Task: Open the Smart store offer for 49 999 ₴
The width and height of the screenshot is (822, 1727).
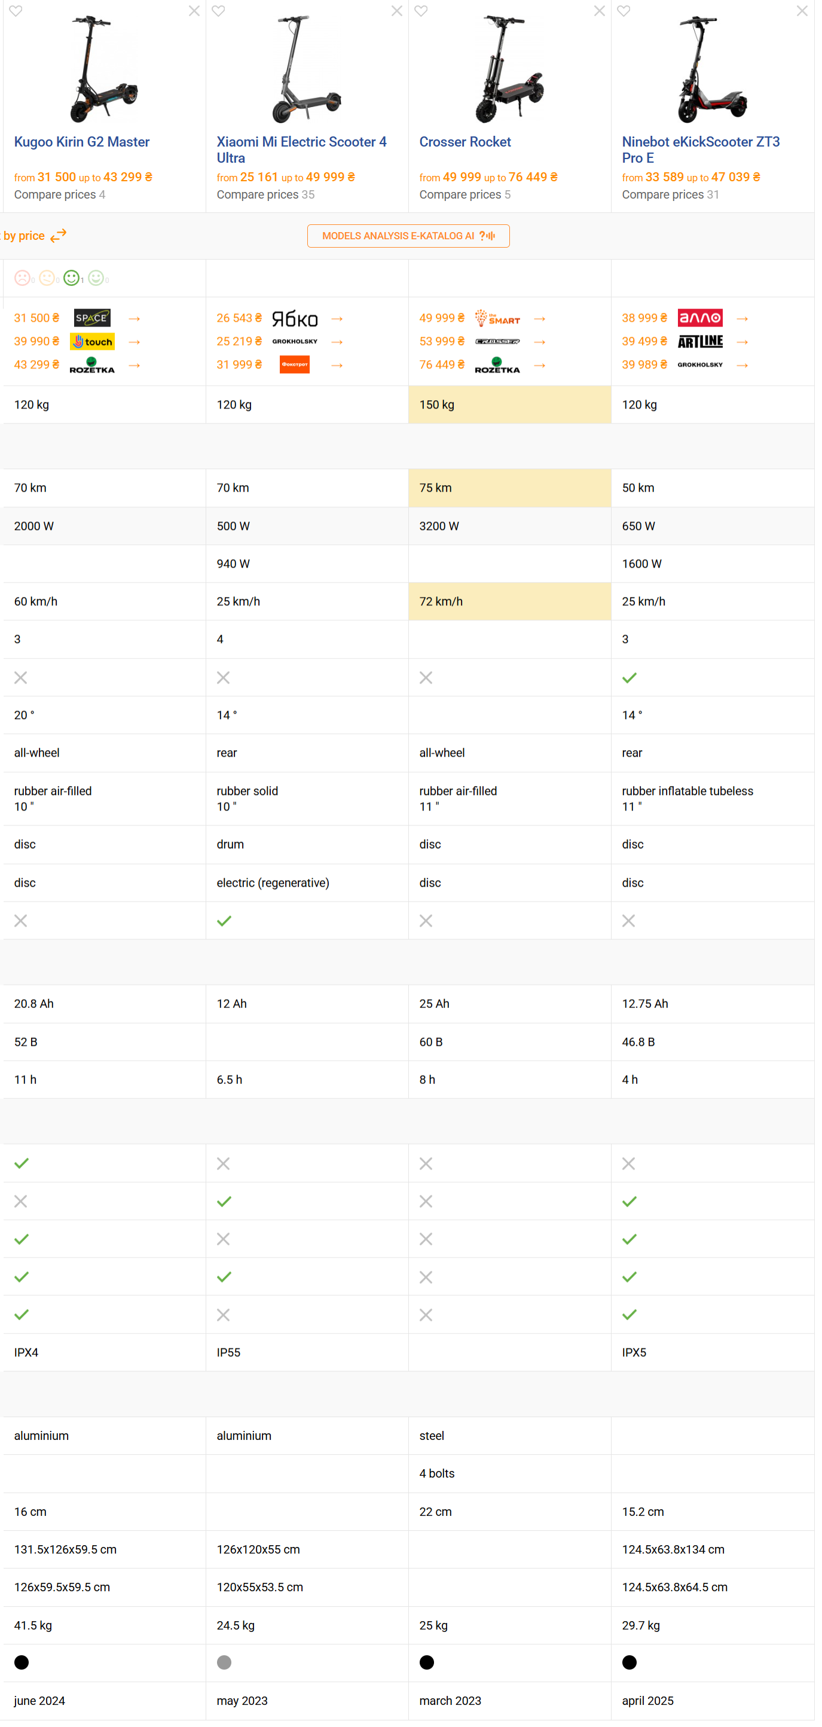Action: [498, 318]
